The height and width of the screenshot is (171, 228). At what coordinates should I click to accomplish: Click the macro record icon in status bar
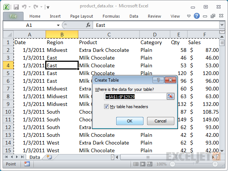27,164
